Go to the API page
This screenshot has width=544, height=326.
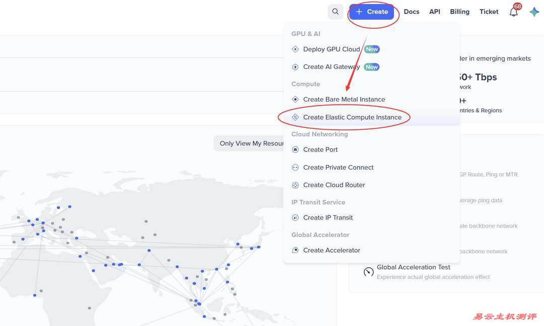[435, 12]
